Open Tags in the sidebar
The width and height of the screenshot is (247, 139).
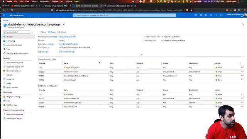click(x=8, y=49)
